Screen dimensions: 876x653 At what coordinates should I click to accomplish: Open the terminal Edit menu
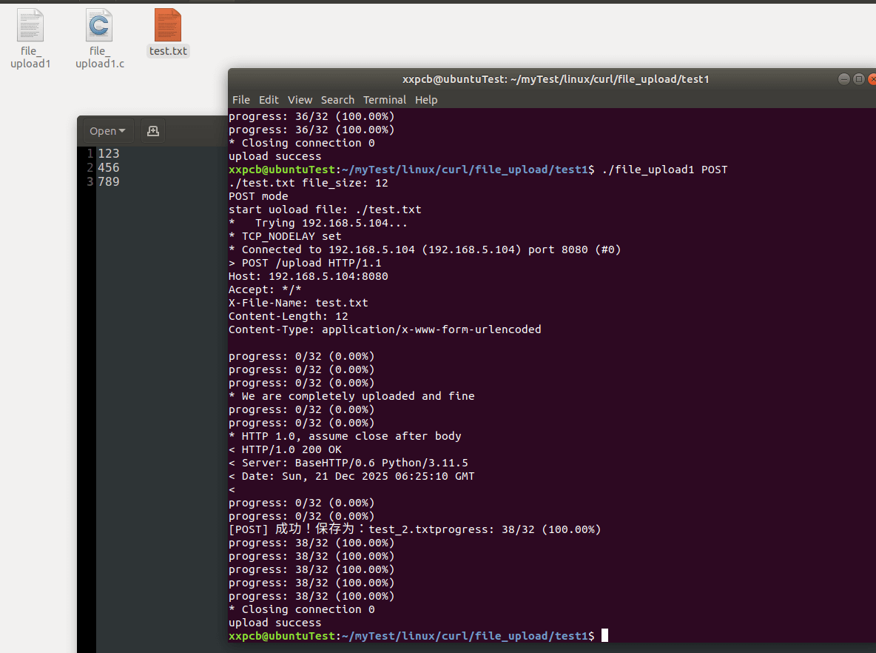pyautogui.click(x=269, y=100)
